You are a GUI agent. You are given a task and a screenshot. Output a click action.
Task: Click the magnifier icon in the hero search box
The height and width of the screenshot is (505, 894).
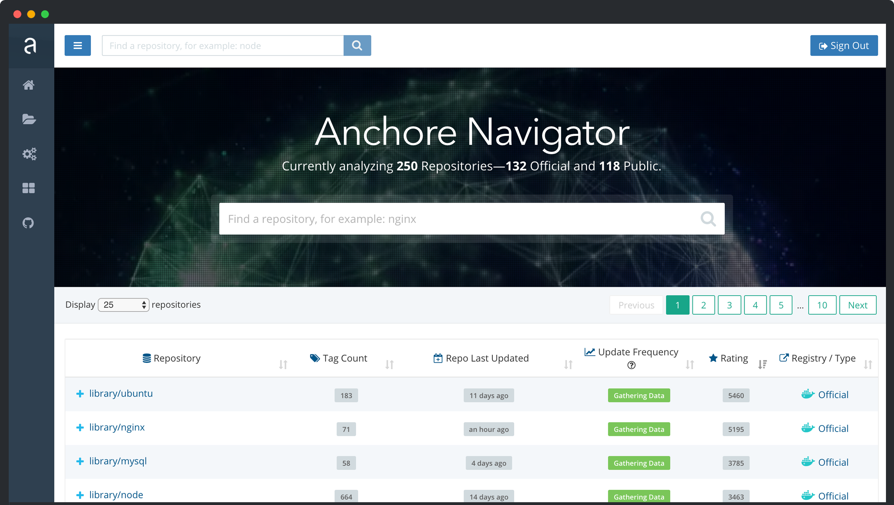708,219
